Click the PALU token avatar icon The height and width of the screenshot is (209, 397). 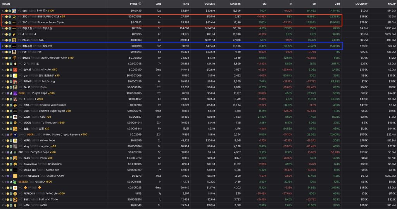coord(14,40)
